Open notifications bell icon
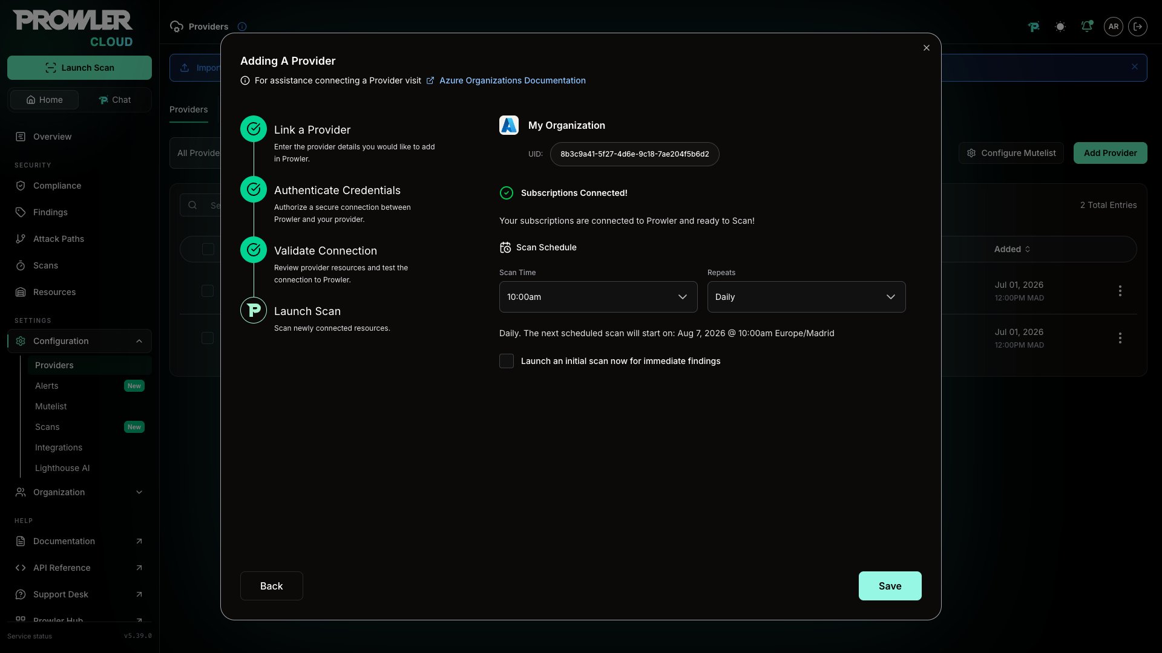Viewport: 1162px width, 653px height. tap(1087, 27)
